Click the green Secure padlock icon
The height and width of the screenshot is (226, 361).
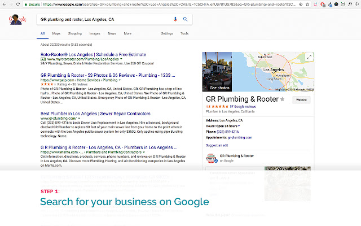coord(26,4)
